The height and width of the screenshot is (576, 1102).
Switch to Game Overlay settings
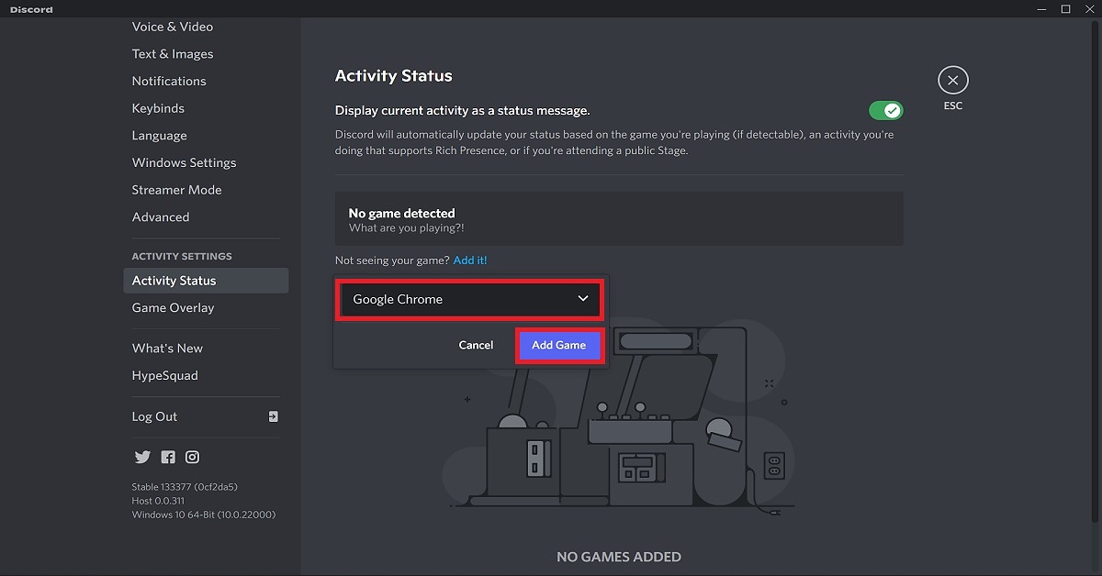[x=173, y=308]
